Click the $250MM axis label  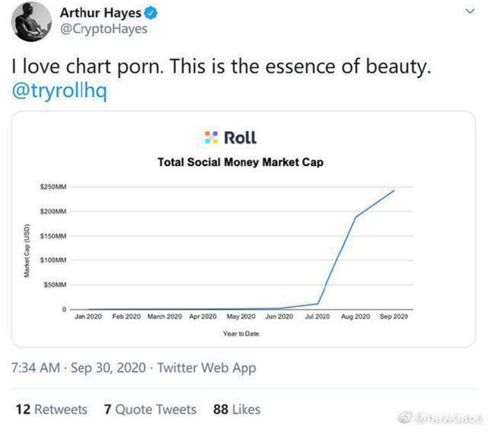(x=53, y=187)
